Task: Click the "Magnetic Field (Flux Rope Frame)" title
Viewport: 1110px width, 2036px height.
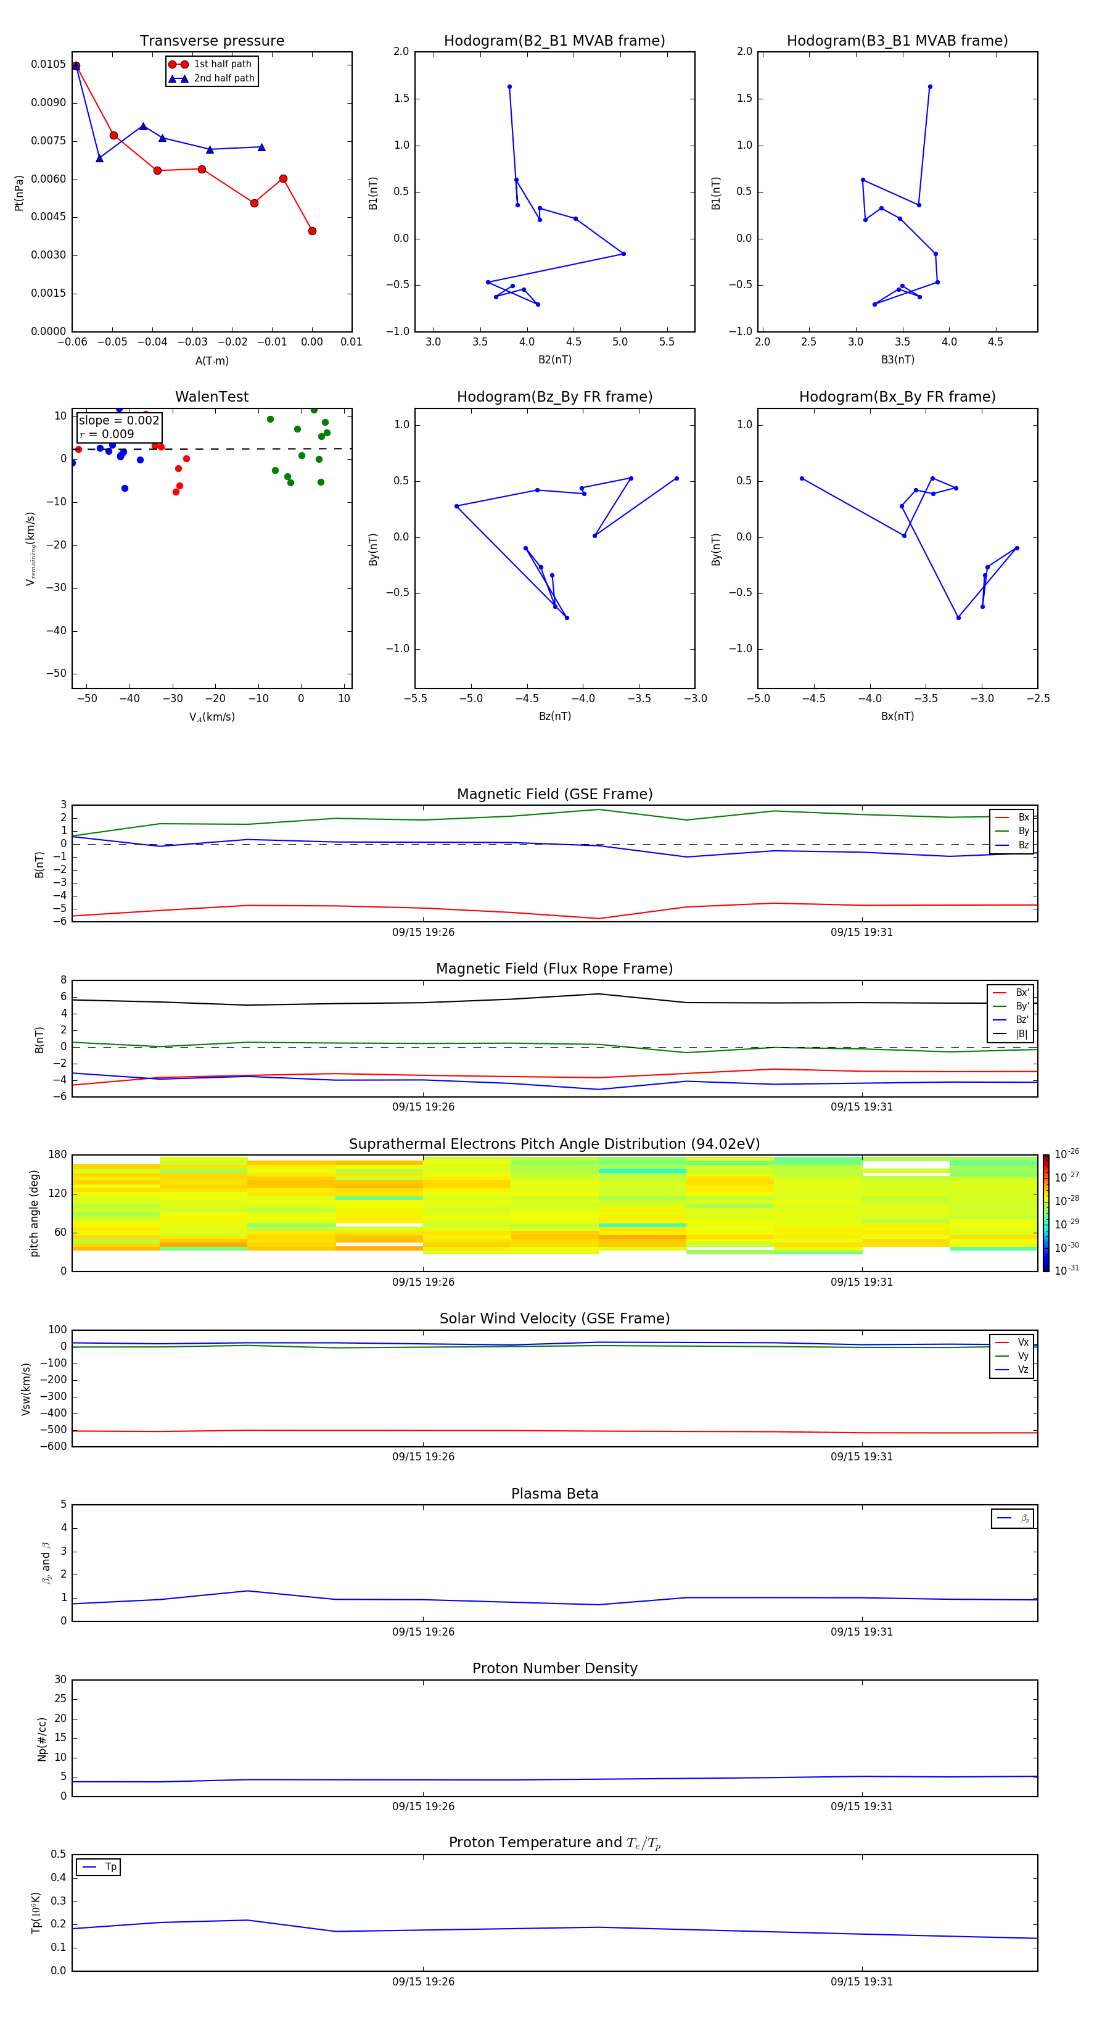Action: 554,969
